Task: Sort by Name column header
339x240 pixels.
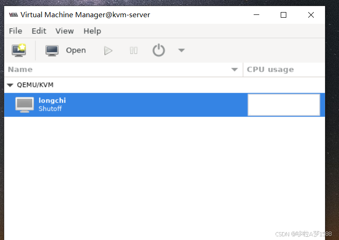Action: pyautogui.click(x=124, y=70)
